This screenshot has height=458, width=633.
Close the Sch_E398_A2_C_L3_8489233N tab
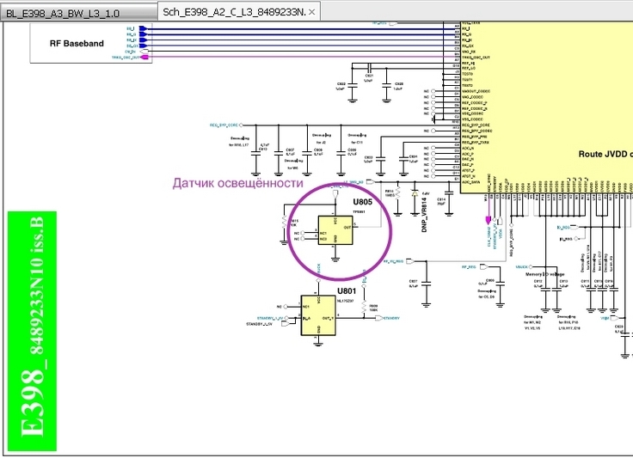tap(311, 12)
